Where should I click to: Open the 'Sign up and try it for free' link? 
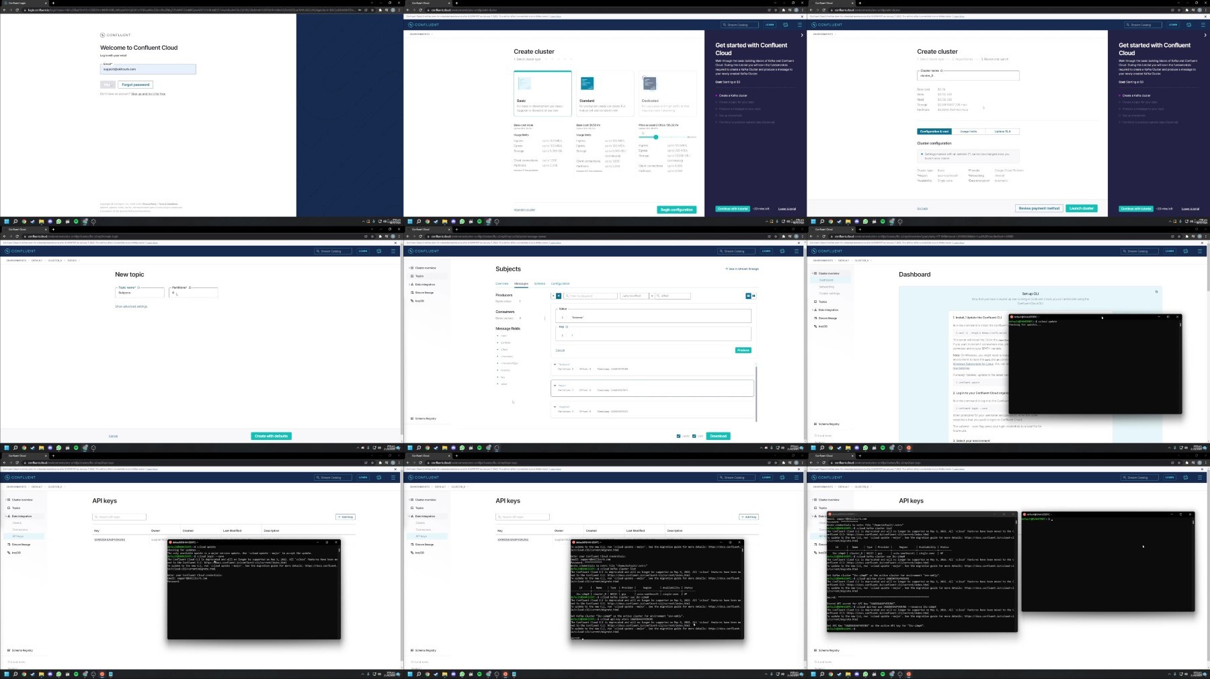point(148,94)
